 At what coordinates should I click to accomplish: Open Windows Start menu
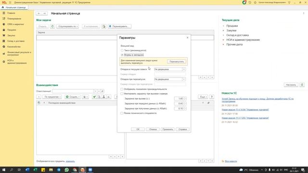tap(4, 170)
